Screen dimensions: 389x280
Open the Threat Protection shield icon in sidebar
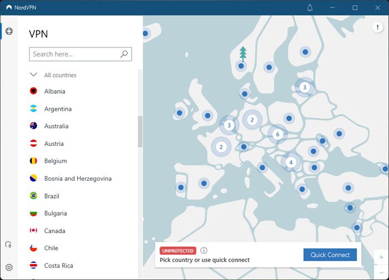tap(8, 245)
